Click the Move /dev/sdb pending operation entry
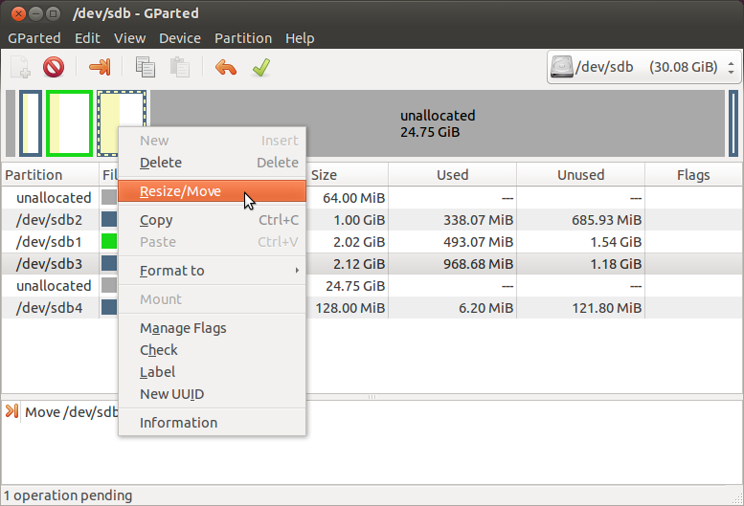This screenshot has height=506, width=744. click(71, 411)
